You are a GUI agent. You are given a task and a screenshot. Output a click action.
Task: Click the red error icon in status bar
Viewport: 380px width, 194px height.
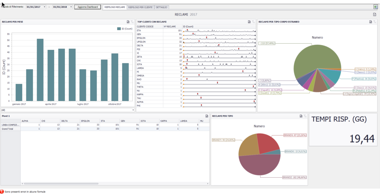coord(2,191)
